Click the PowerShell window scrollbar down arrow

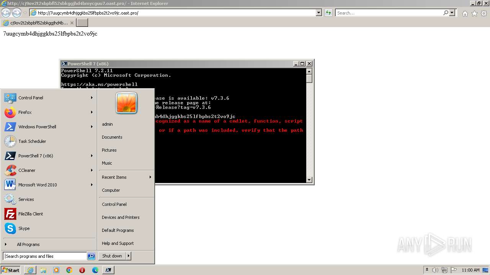pos(309,180)
